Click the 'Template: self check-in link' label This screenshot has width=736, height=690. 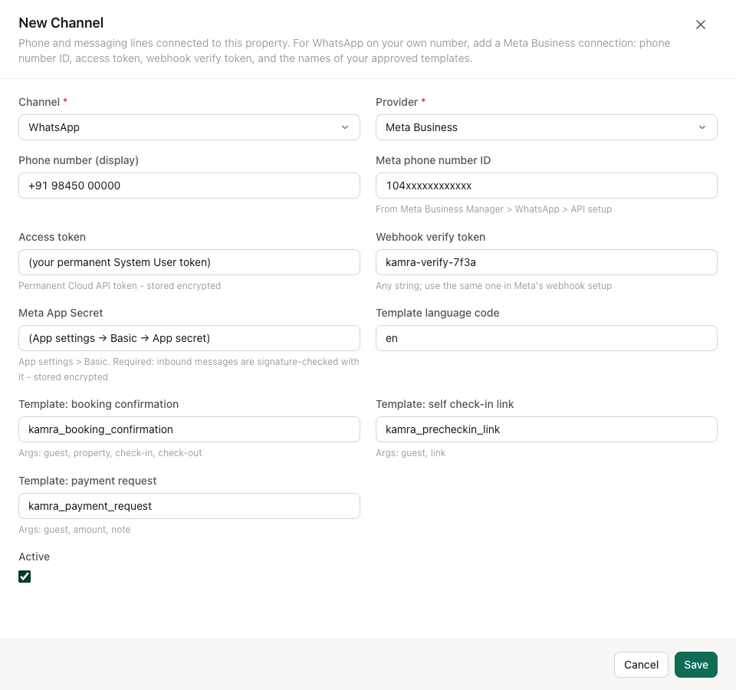pyautogui.click(x=445, y=404)
